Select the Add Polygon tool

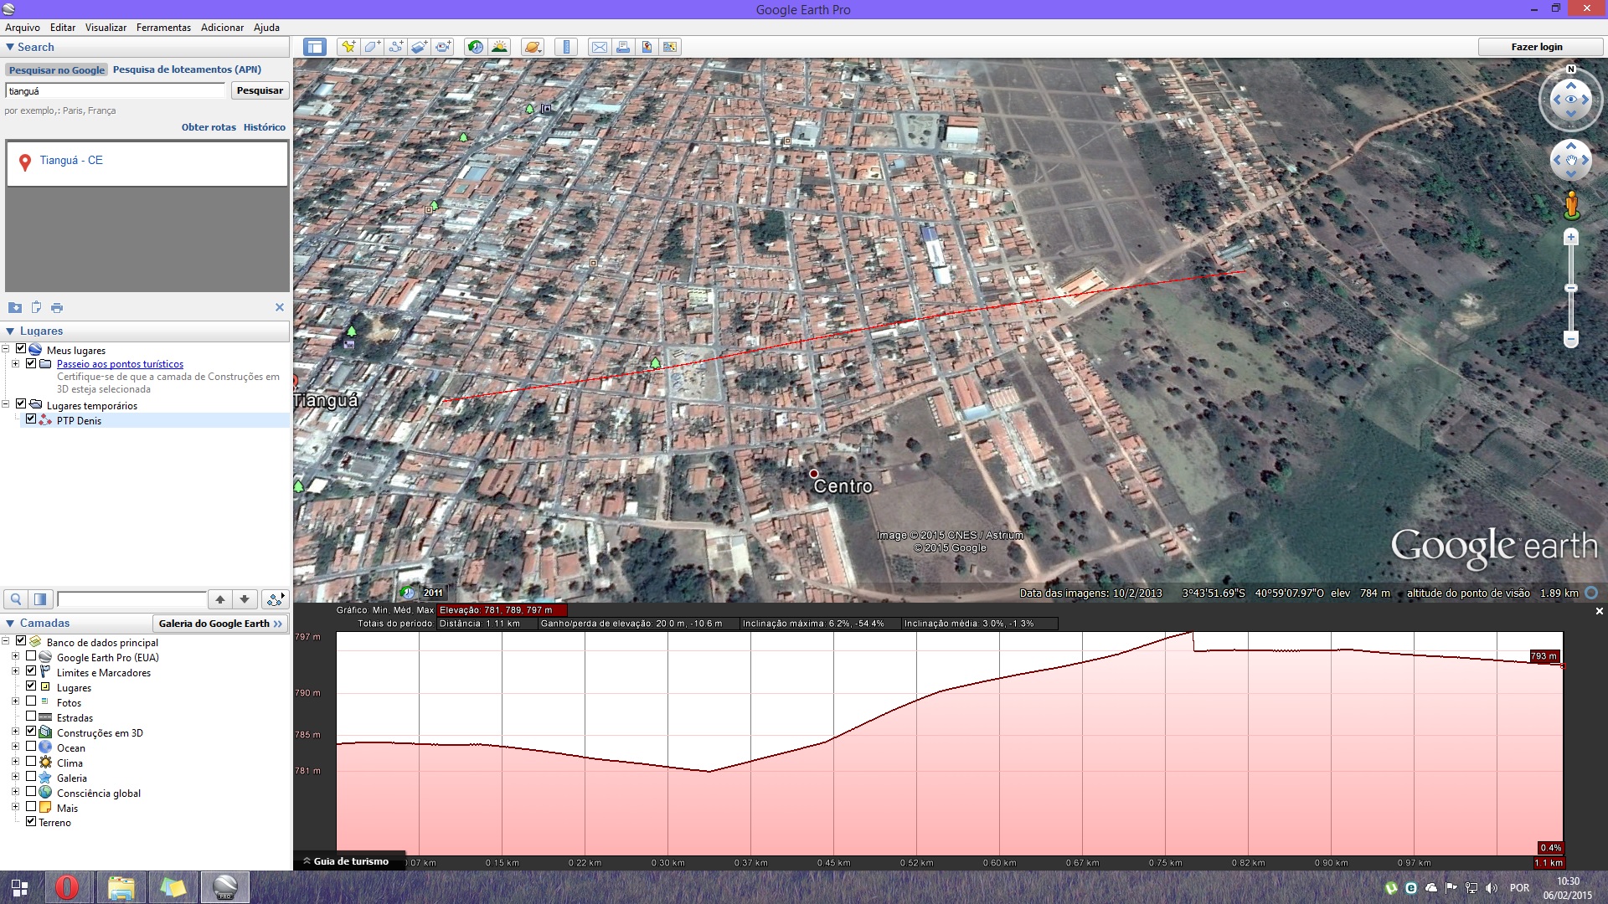point(372,47)
